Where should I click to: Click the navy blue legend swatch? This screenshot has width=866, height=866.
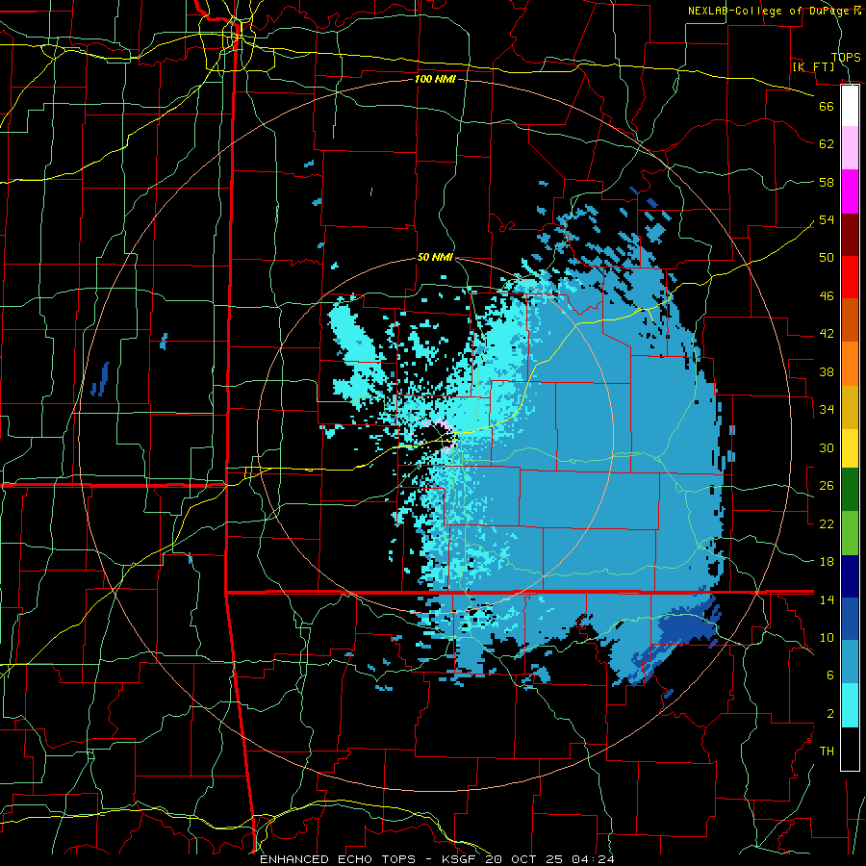point(850,576)
